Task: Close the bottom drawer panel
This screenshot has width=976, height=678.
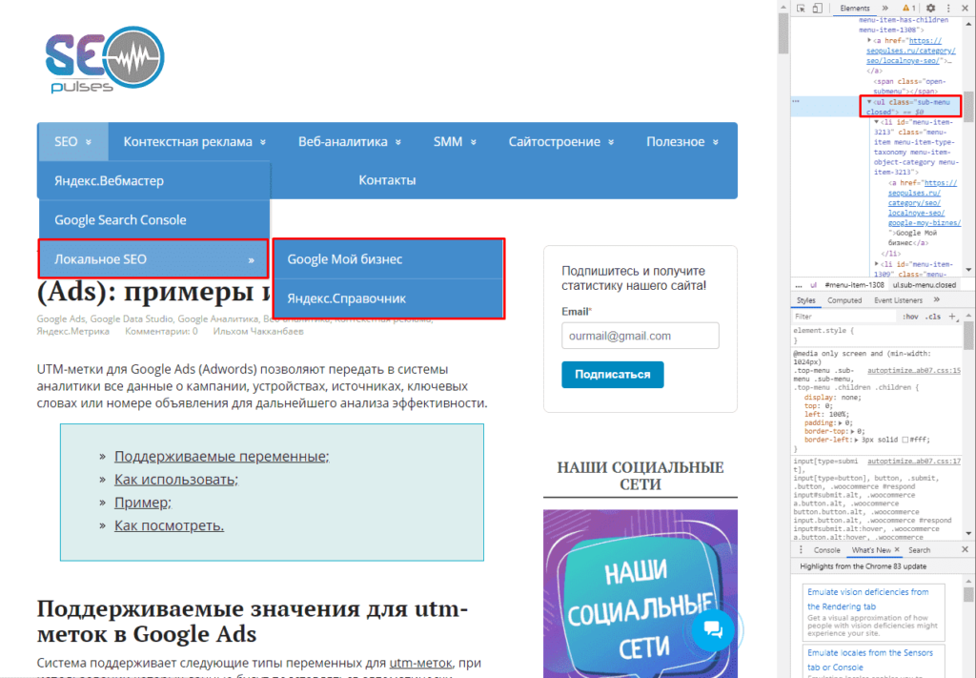Action: click(965, 550)
